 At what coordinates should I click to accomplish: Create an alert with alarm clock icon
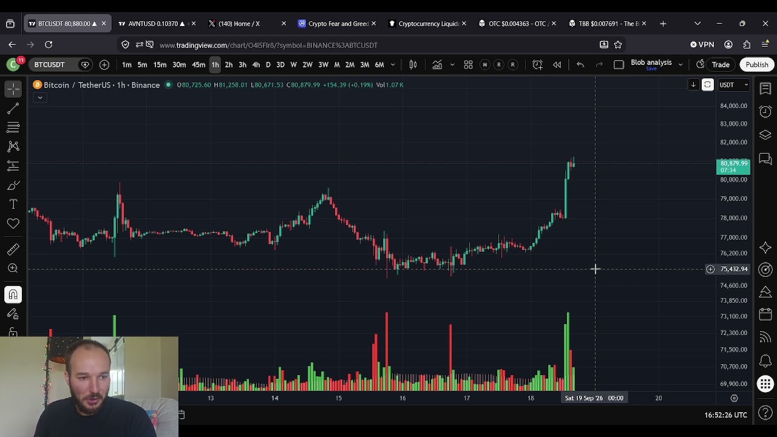tap(537, 64)
